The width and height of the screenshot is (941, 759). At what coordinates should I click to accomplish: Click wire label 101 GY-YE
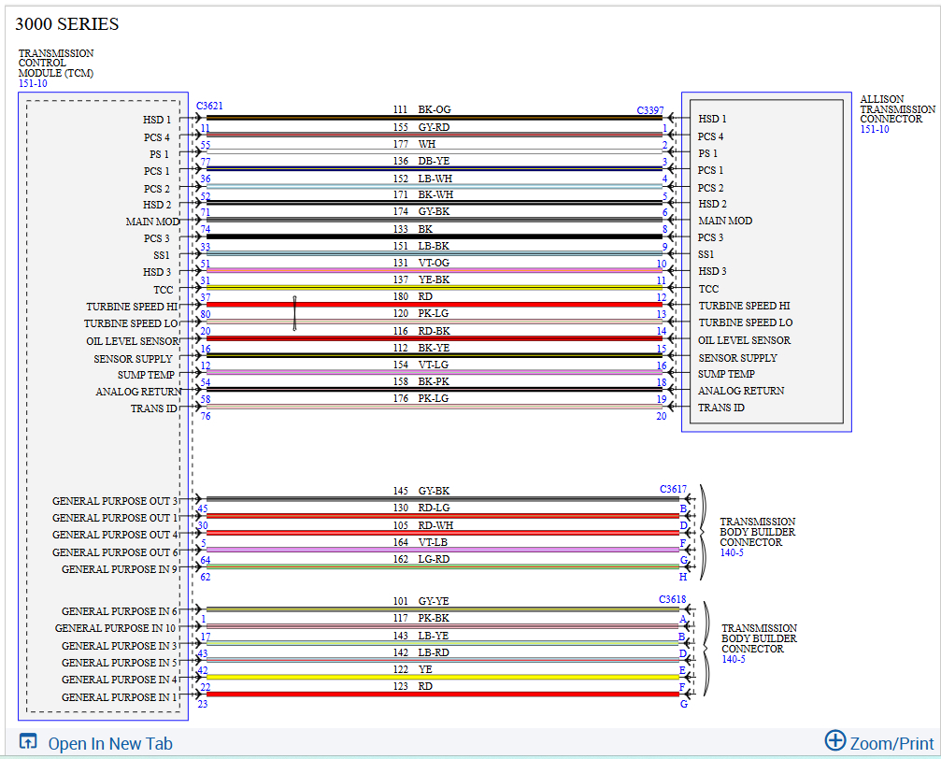point(421,601)
